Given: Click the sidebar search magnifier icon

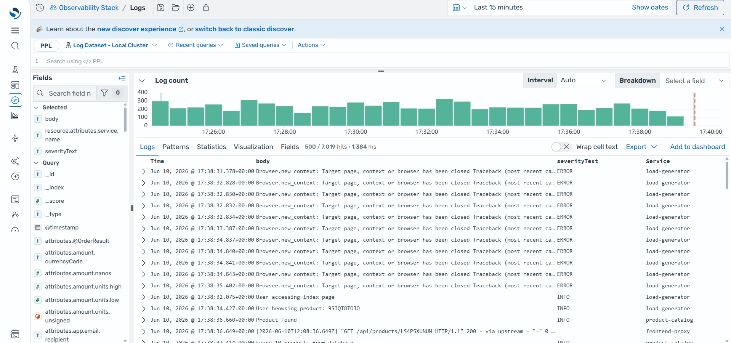Looking at the screenshot, I should tap(15, 46).
